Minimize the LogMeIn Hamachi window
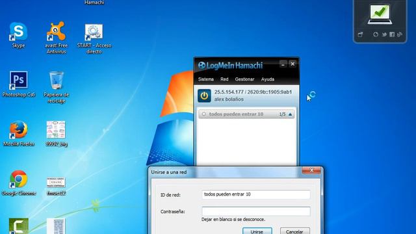Viewport: 416px width, 234px height. click(x=283, y=64)
